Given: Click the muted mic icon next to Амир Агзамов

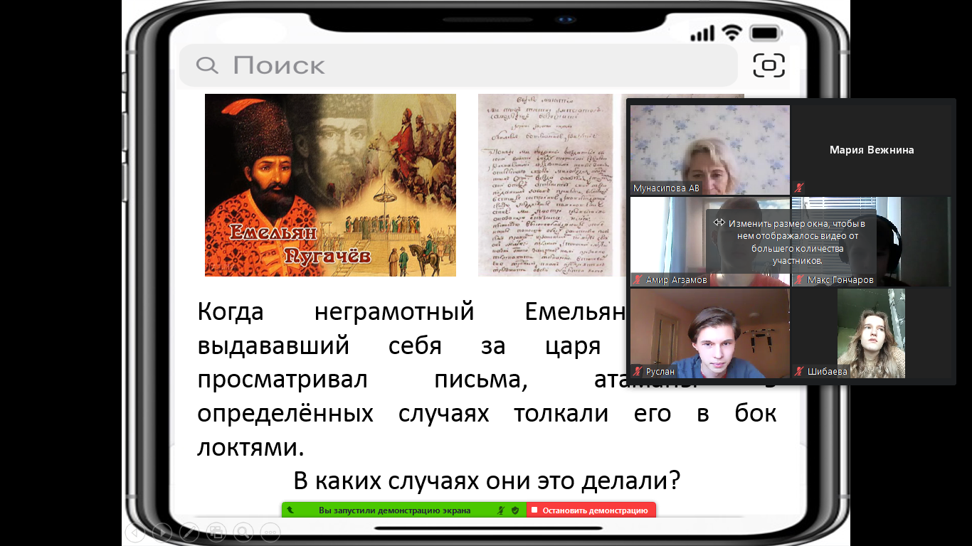Looking at the screenshot, I should [x=638, y=280].
